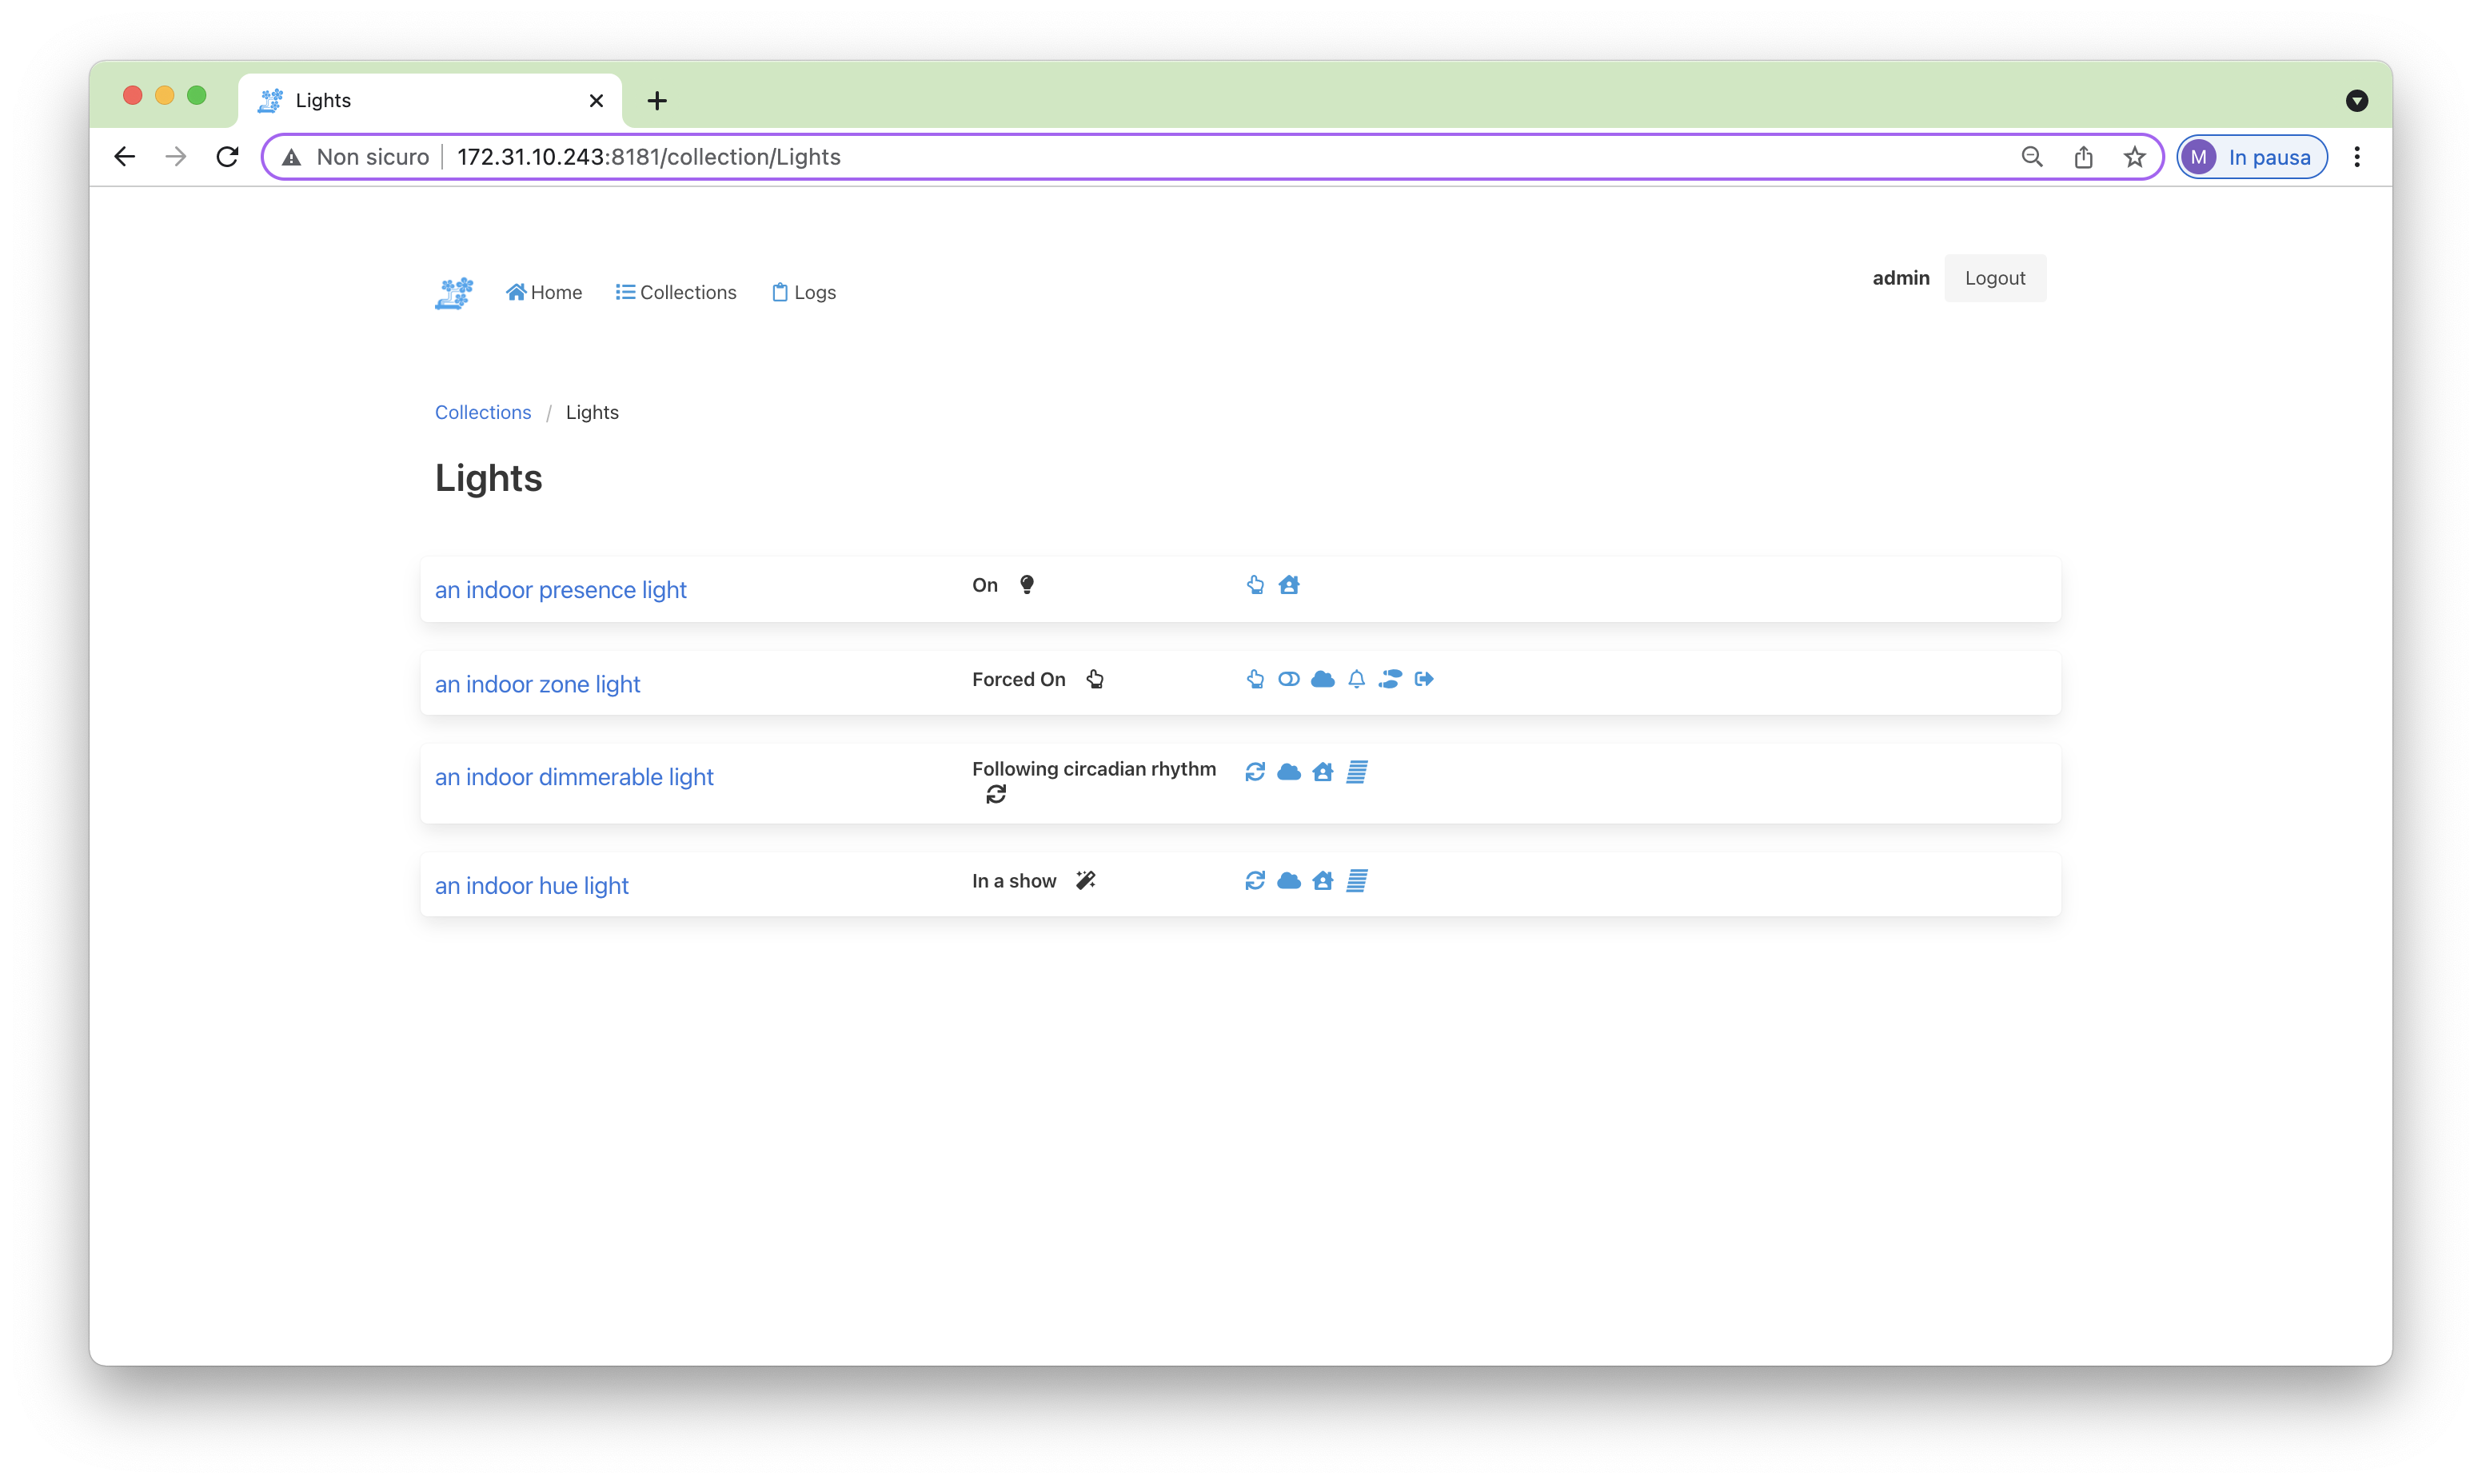Click the lightbulb icon next to On status
Image resolution: width=2482 pixels, height=1484 pixels.
tap(1027, 585)
